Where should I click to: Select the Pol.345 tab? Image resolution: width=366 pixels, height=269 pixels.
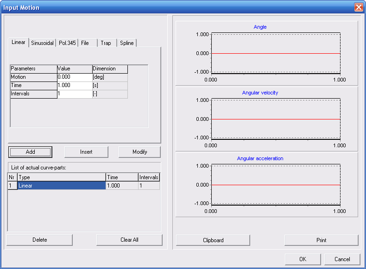[67, 43]
